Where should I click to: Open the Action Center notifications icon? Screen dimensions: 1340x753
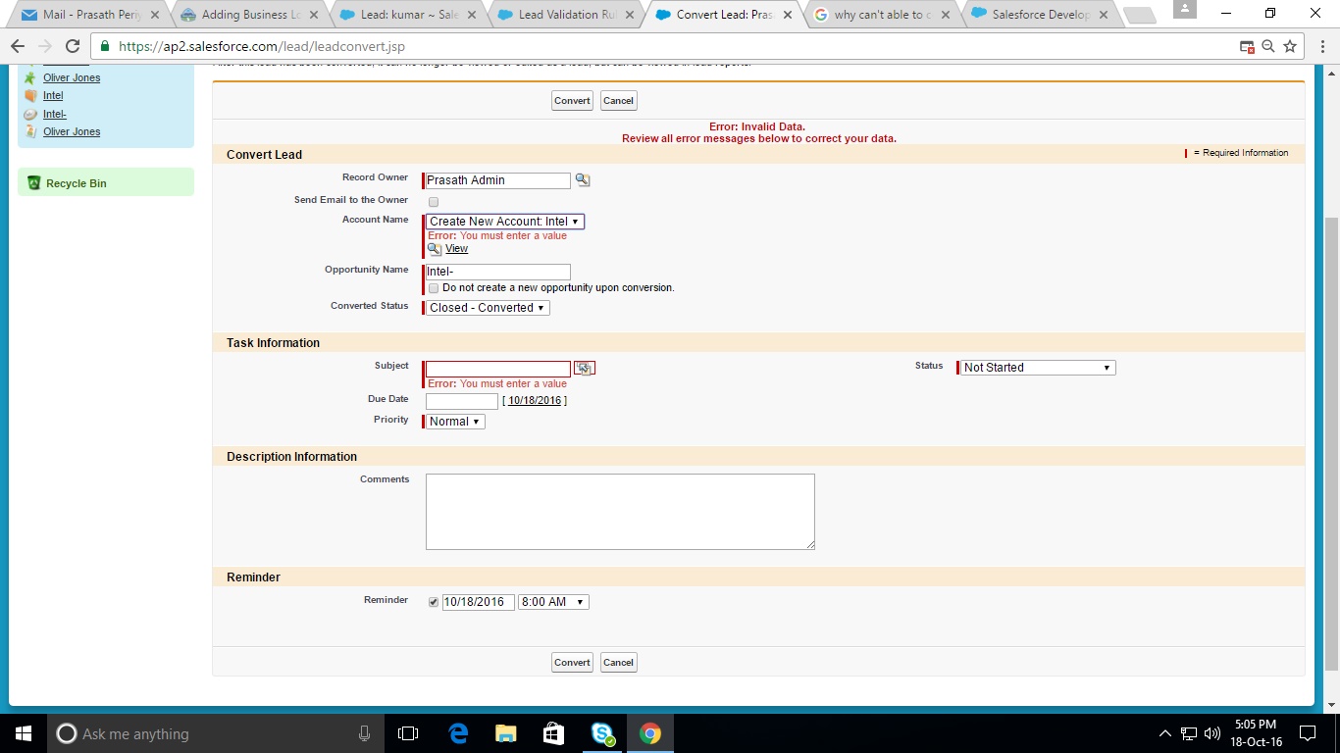[x=1307, y=733]
